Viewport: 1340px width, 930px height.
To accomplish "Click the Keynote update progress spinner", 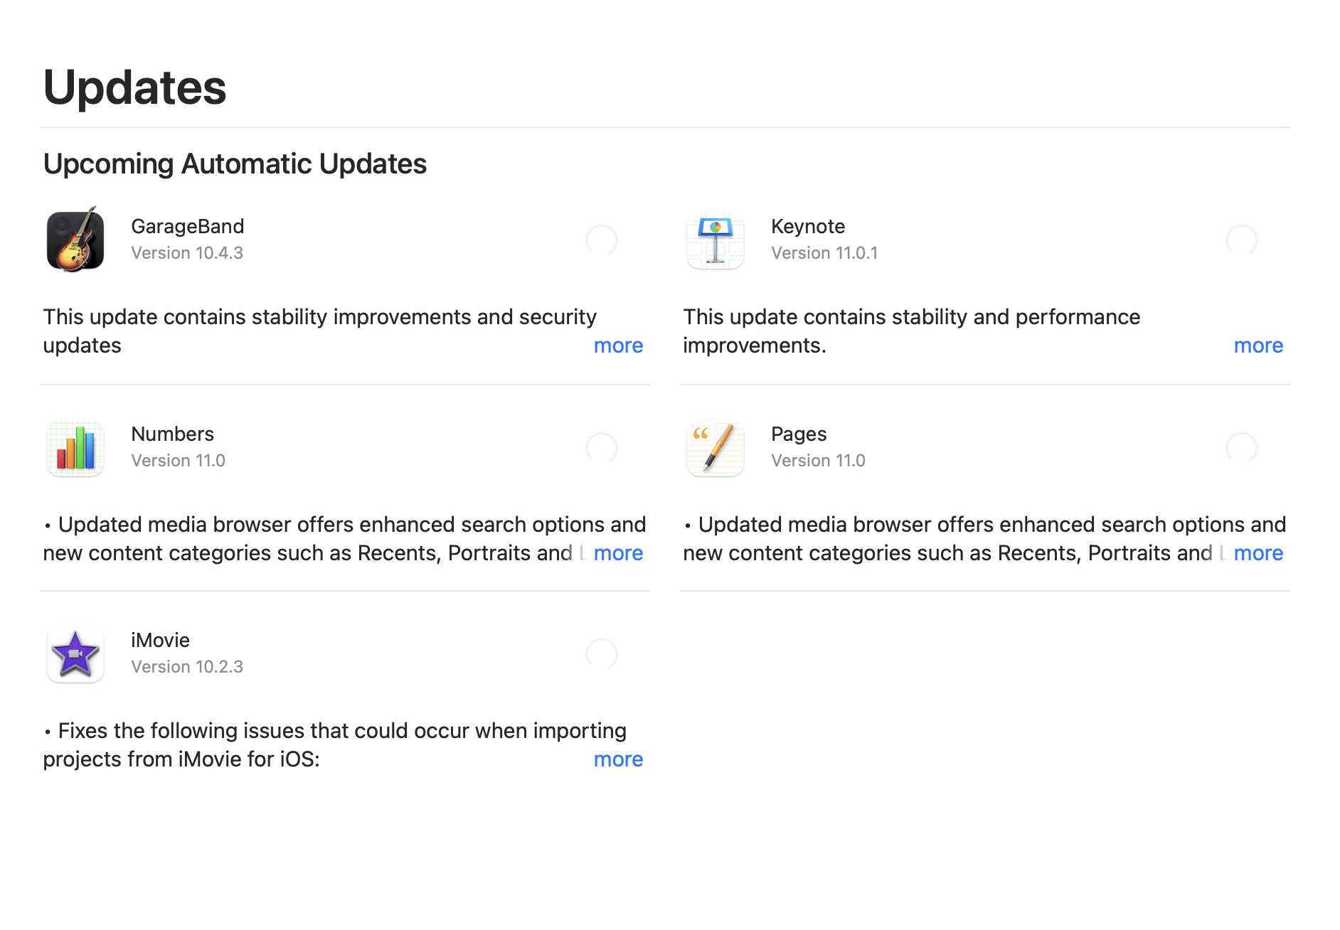I will tap(1242, 240).
